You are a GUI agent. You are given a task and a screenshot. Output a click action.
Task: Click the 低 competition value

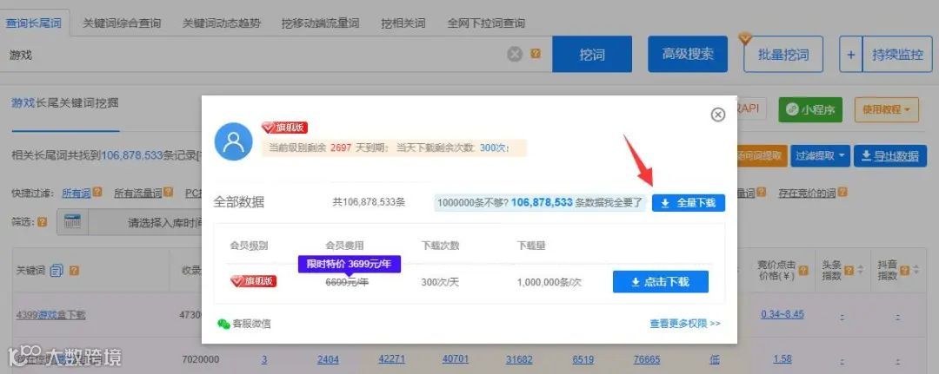point(714,359)
